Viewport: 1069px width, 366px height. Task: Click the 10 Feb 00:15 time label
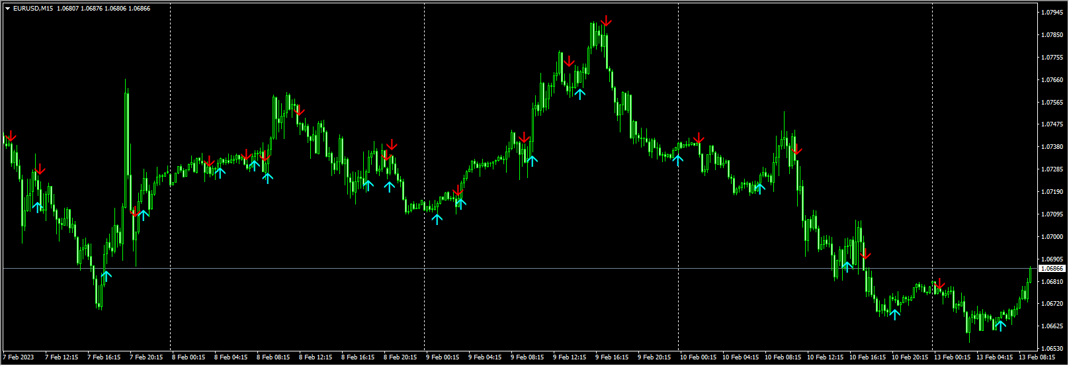tap(698, 357)
